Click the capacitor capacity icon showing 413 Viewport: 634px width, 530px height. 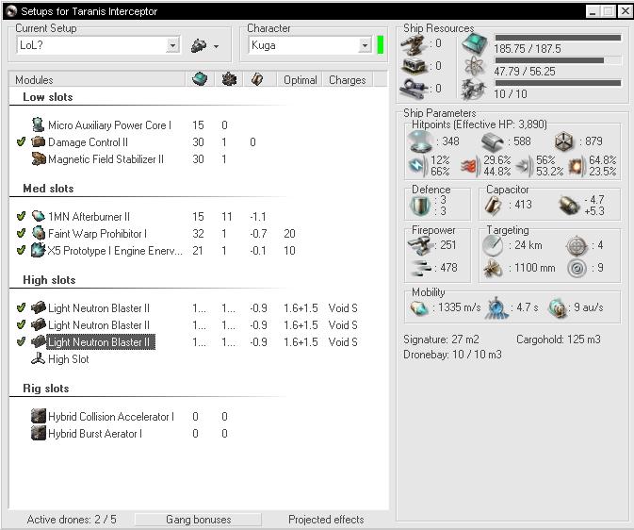(x=494, y=206)
